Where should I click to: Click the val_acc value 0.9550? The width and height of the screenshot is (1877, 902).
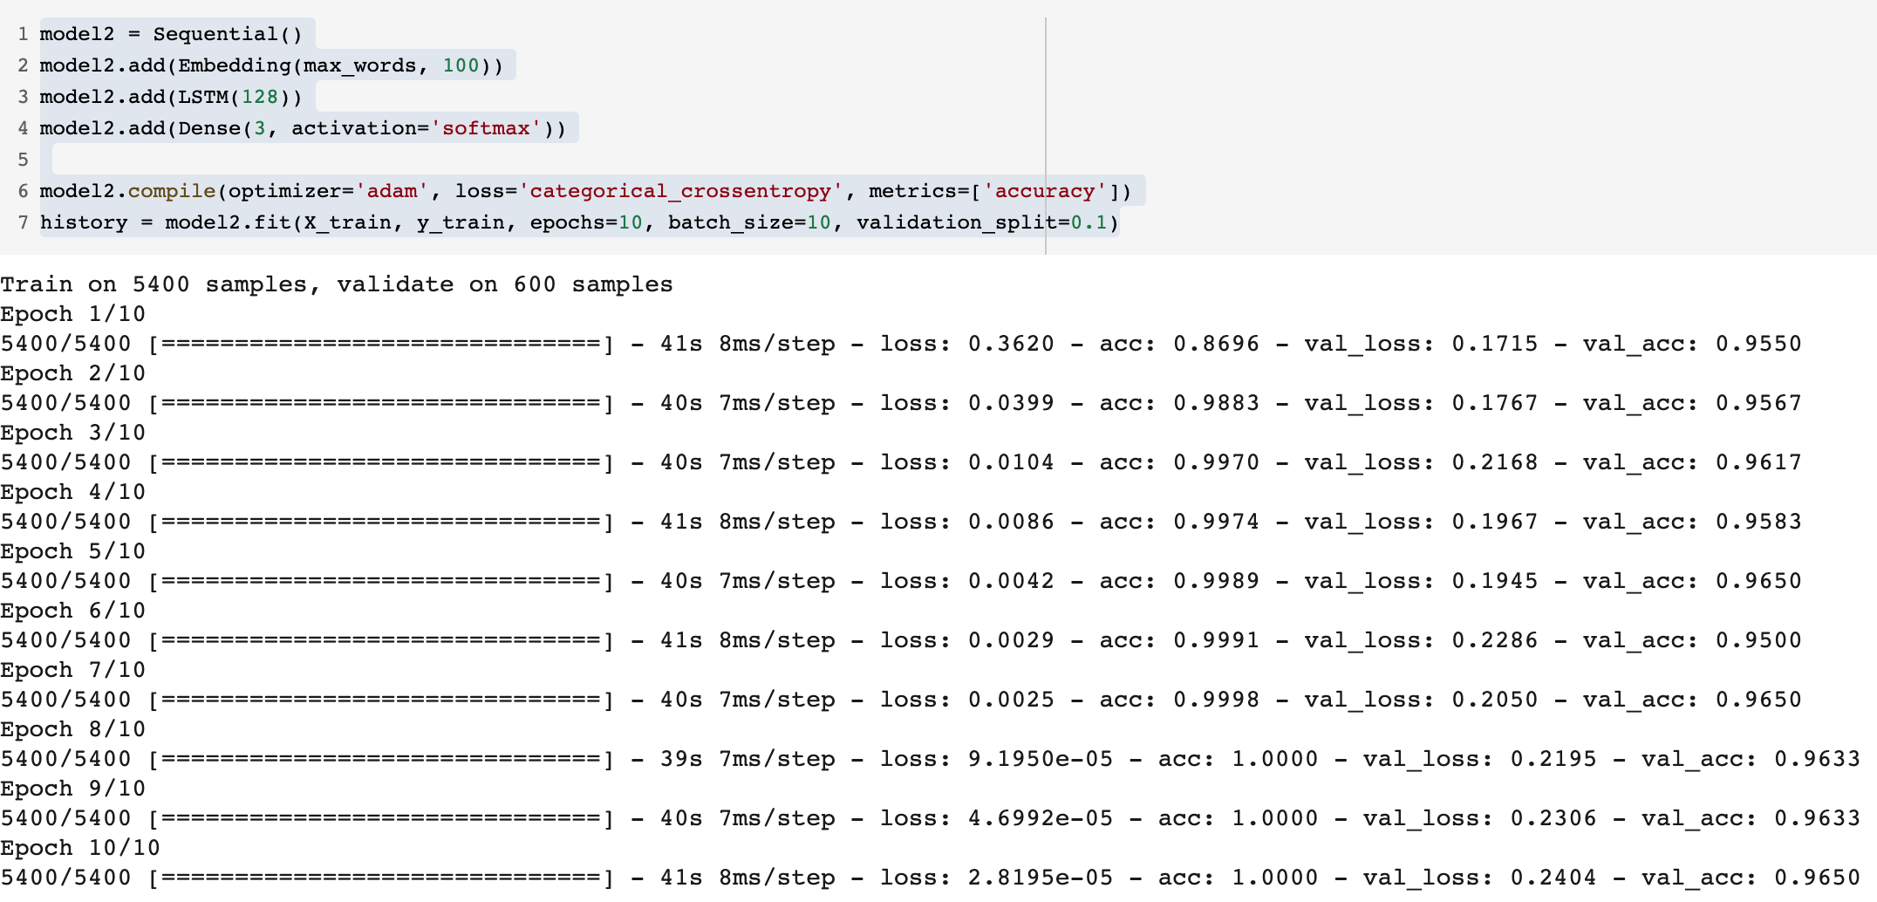[x=1758, y=344]
